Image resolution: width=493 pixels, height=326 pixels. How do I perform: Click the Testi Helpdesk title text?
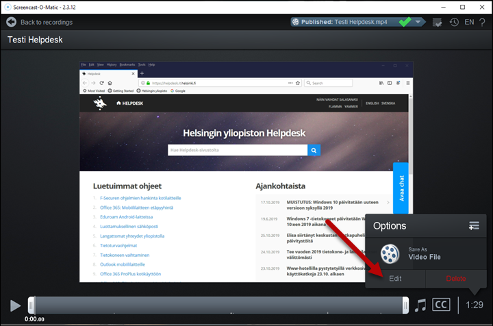[x=35, y=40]
